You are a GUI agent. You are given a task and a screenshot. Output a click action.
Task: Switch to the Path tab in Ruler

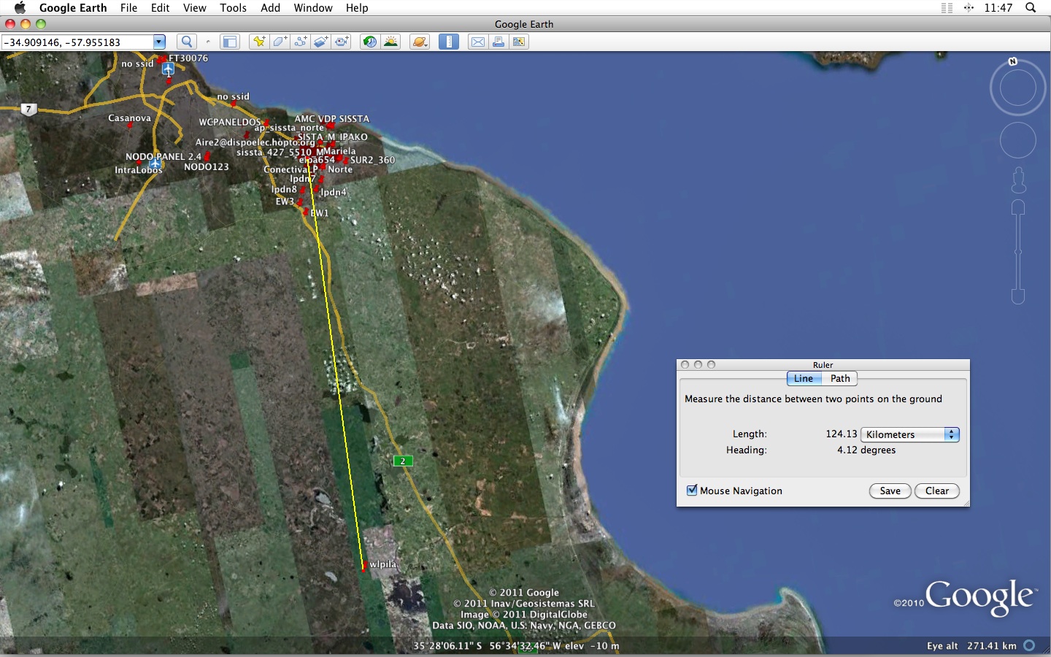[840, 378]
